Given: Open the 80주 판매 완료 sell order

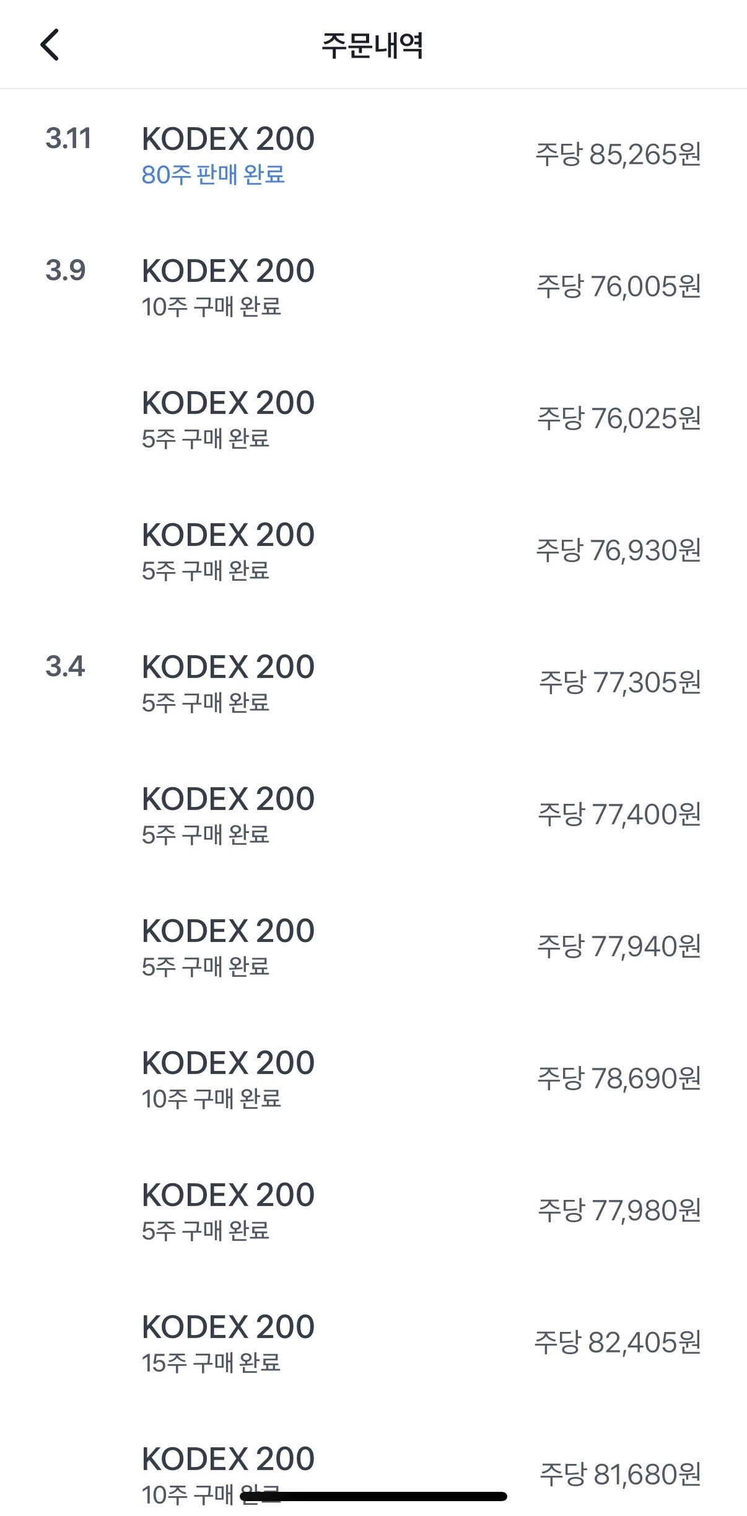Looking at the screenshot, I should (x=213, y=175).
